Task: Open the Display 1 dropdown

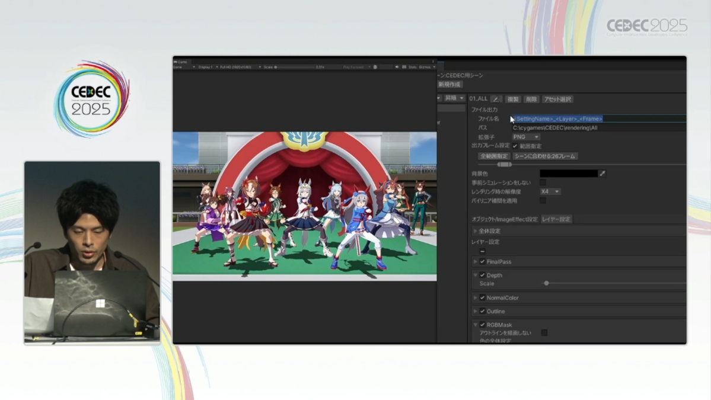Action: tap(208, 67)
